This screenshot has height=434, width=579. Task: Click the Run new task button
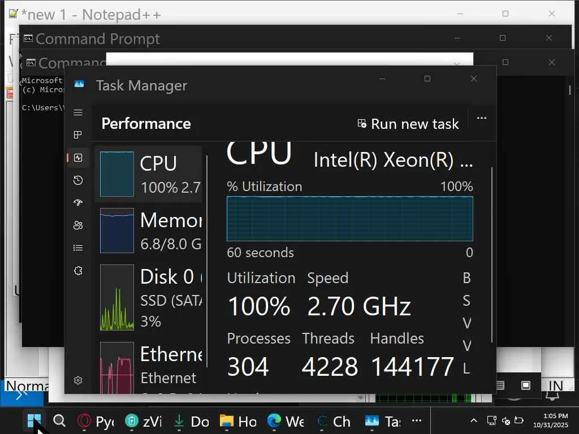pyautogui.click(x=408, y=124)
